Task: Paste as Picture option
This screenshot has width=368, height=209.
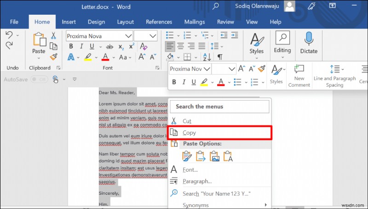Action: tap(214, 156)
